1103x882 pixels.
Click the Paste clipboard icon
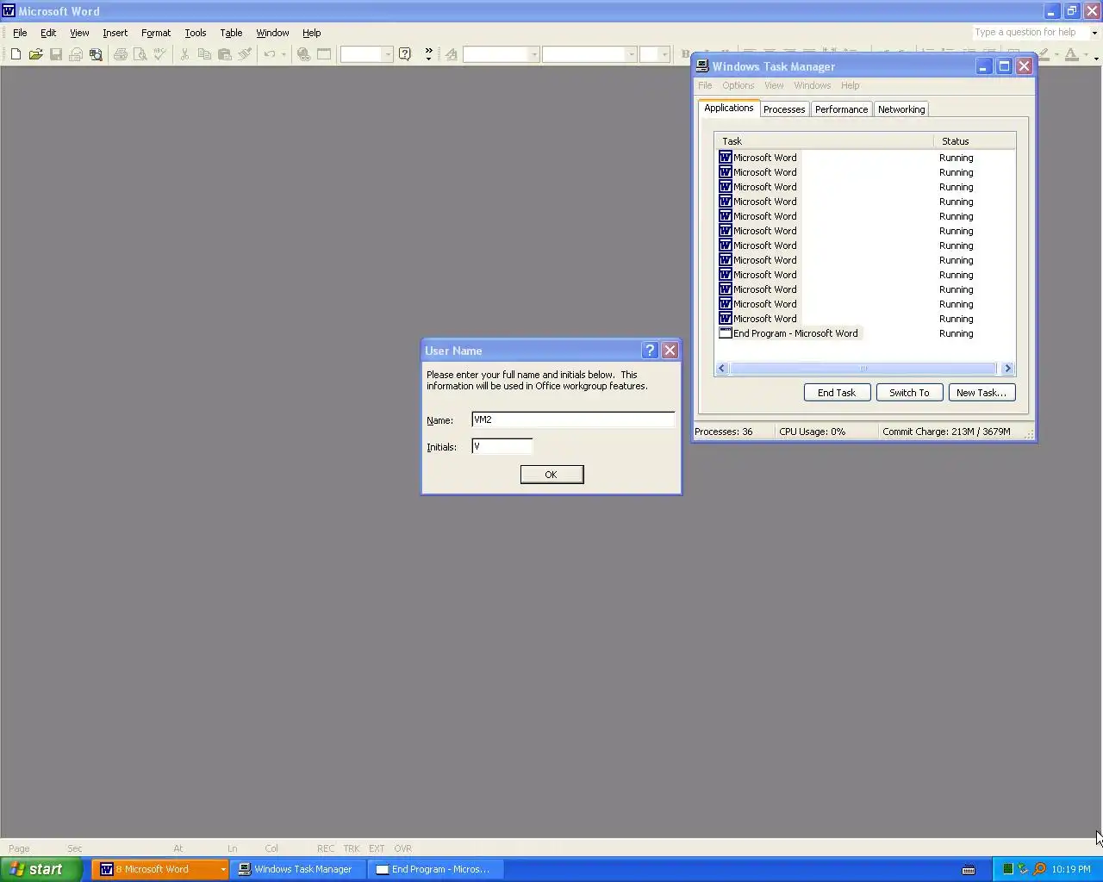pos(225,54)
